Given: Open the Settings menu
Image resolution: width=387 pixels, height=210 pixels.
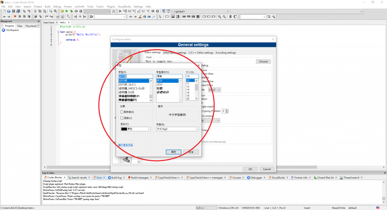Looking at the screenshot, I should pyautogui.click(x=138, y=7).
